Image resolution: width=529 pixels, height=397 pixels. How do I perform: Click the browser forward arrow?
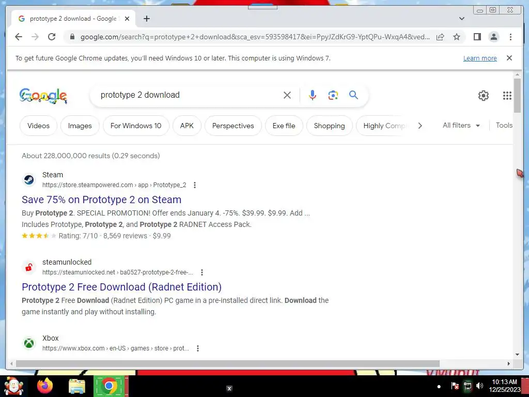[35, 37]
